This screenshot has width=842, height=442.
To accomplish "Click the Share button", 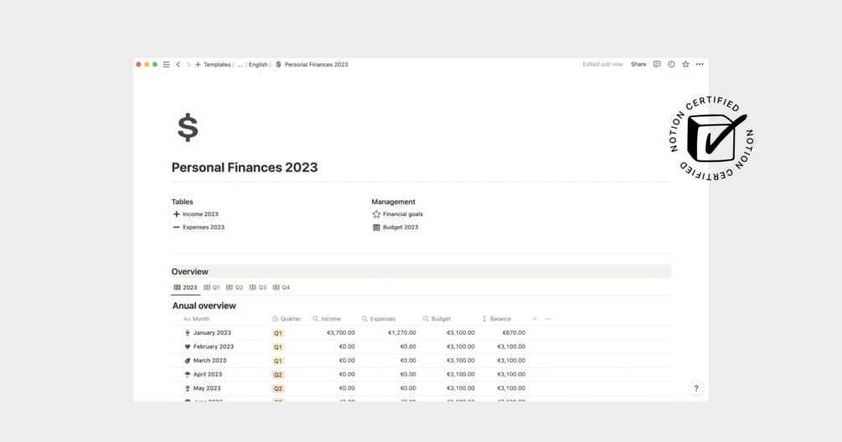I will (x=638, y=64).
